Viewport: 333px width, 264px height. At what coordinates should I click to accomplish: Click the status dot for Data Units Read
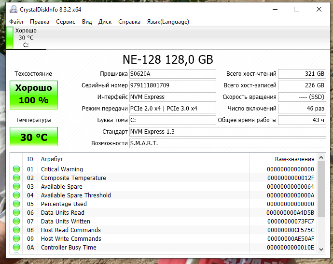16,213
